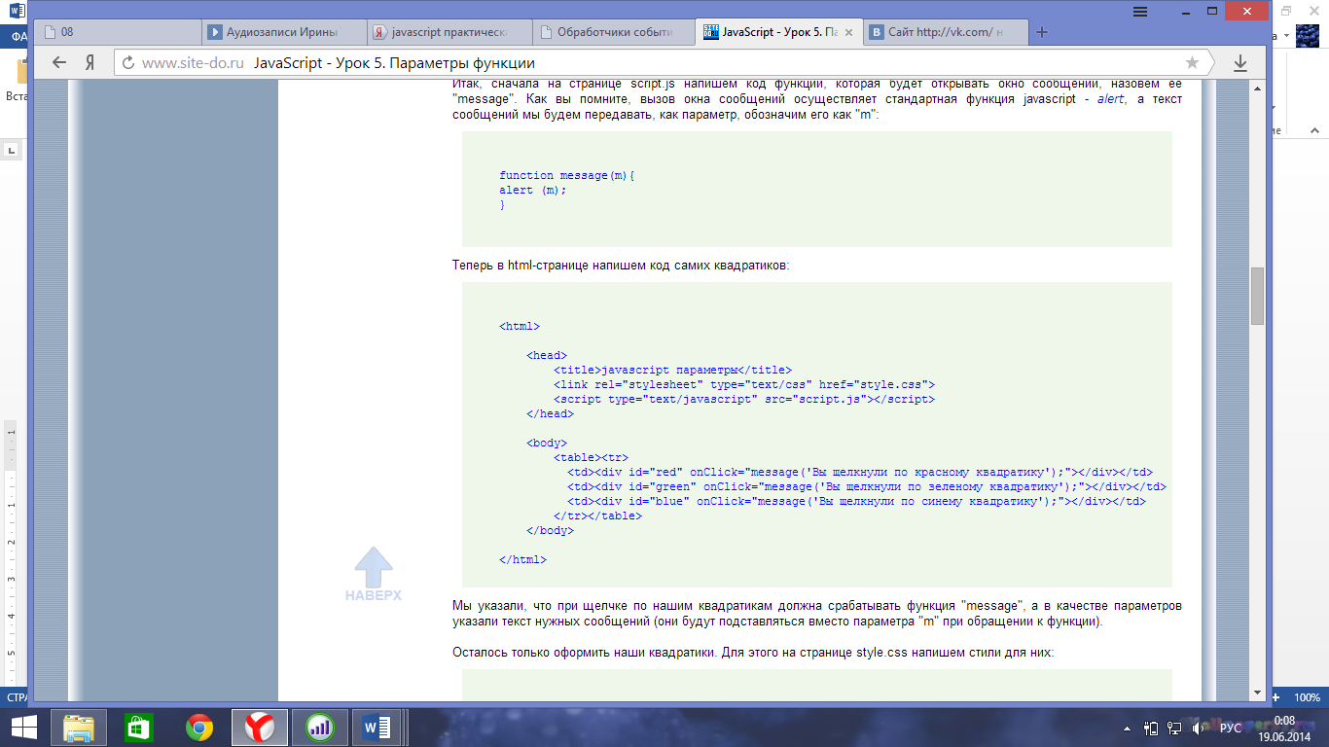Click the div id="red" code line
The image size is (1329, 747).
coord(860,472)
